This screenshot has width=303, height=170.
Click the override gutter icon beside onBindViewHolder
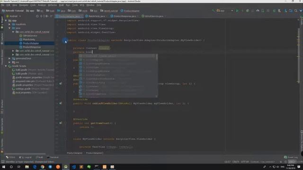61,103
